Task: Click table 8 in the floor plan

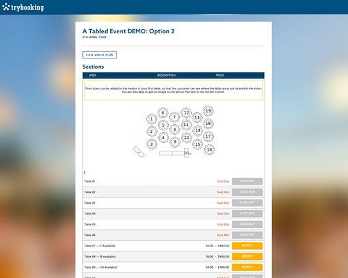Action: [x=175, y=129]
